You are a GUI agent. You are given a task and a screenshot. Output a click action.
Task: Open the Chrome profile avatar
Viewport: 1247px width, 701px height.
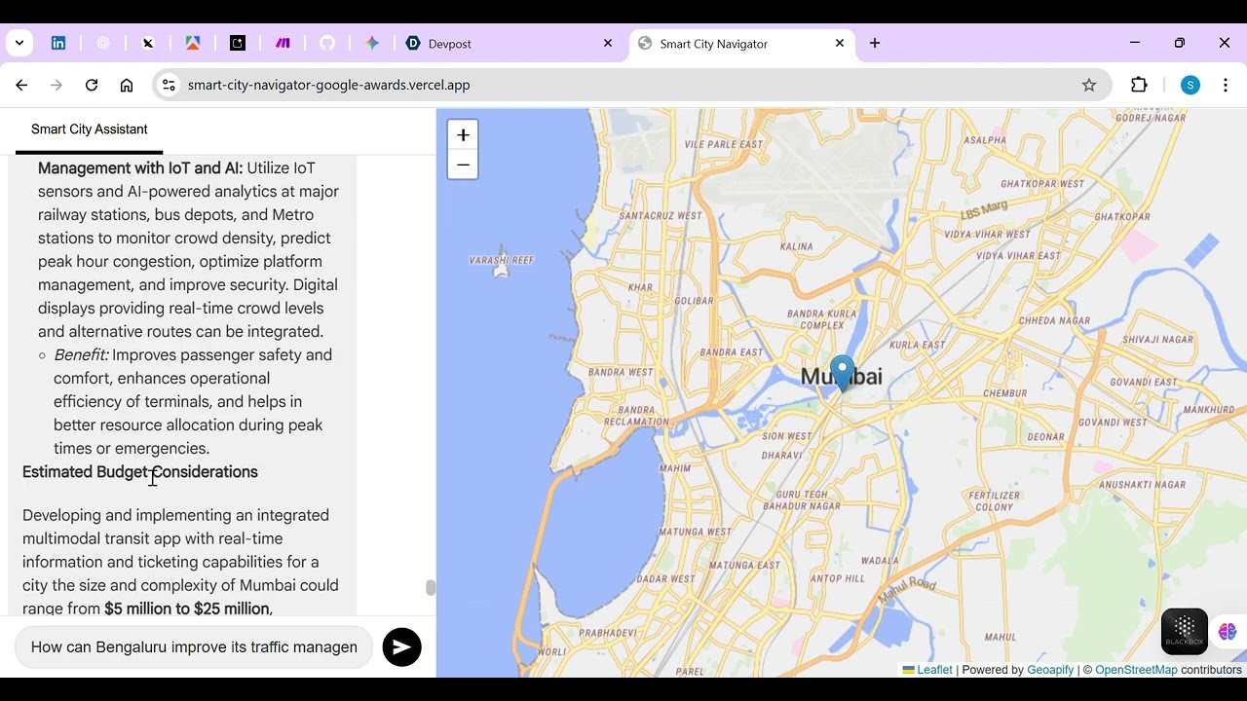(x=1190, y=85)
